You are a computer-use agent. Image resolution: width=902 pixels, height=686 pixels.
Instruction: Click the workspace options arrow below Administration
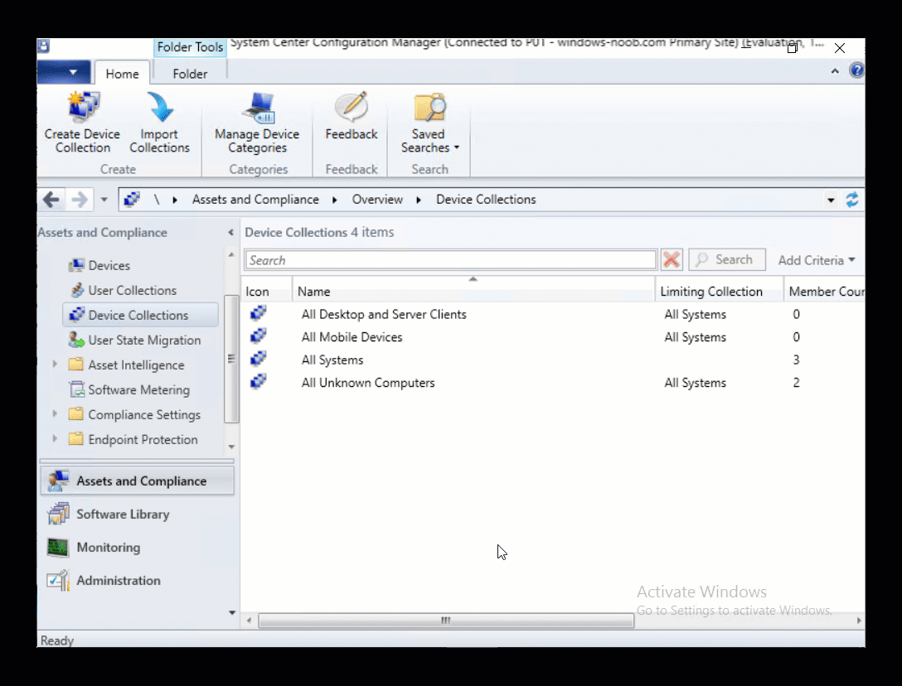point(232,612)
